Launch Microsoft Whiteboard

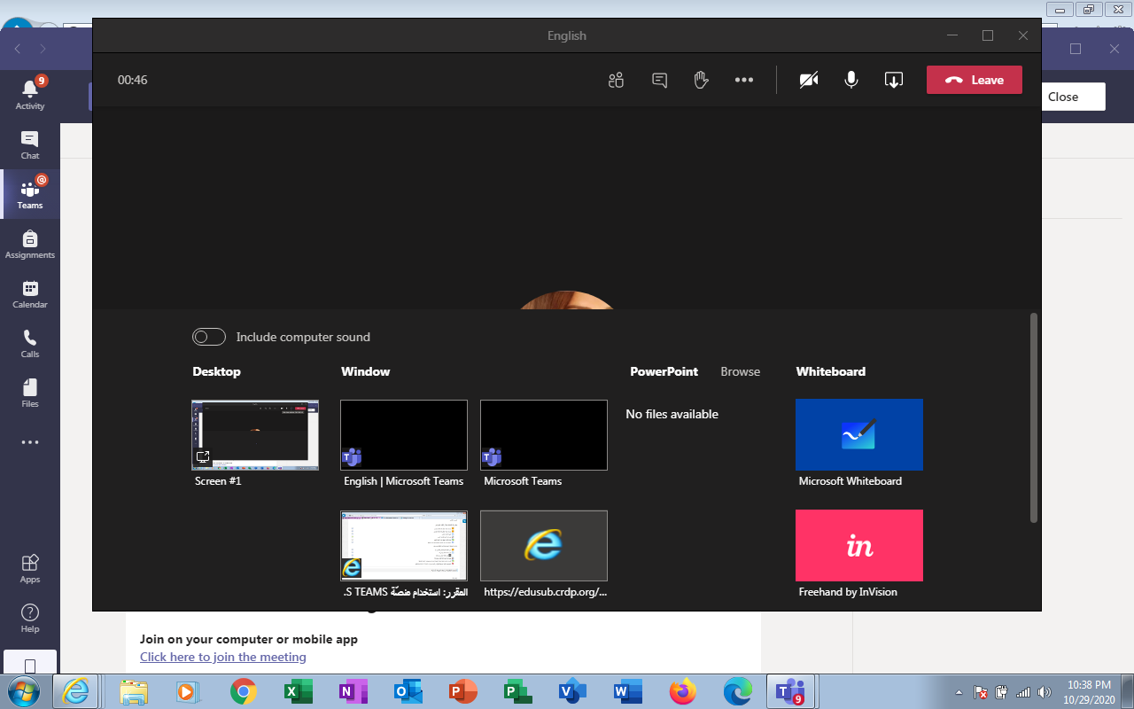(859, 434)
